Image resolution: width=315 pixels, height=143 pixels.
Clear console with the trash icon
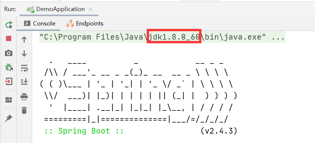click(x=24, y=110)
